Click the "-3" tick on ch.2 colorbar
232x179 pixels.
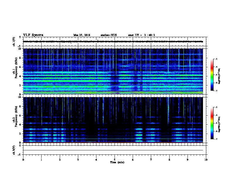click(x=216, y=107)
